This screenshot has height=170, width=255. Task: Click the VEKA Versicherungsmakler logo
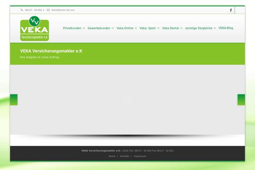tap(34, 28)
